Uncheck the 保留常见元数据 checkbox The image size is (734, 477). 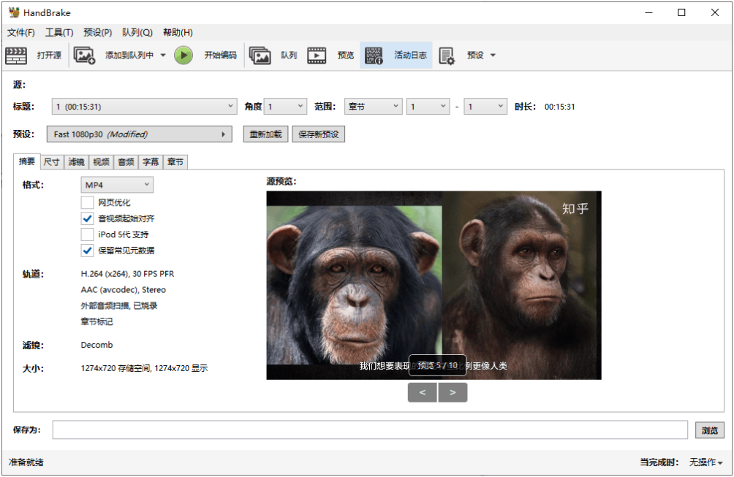pos(87,251)
